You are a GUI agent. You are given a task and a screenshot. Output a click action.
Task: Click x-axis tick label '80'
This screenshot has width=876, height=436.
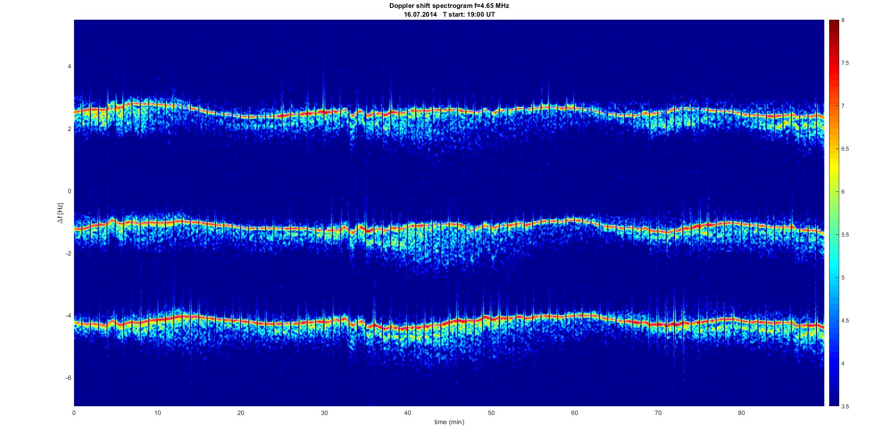click(741, 413)
